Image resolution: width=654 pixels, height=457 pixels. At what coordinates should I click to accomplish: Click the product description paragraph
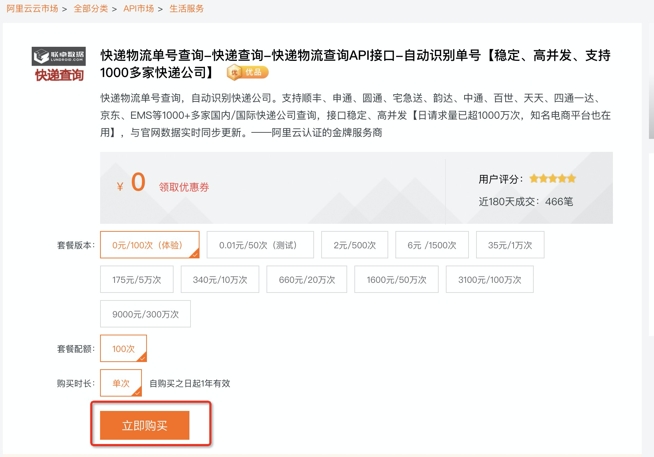point(355,115)
